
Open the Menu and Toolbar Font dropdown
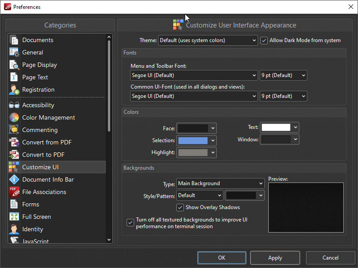tap(193, 75)
